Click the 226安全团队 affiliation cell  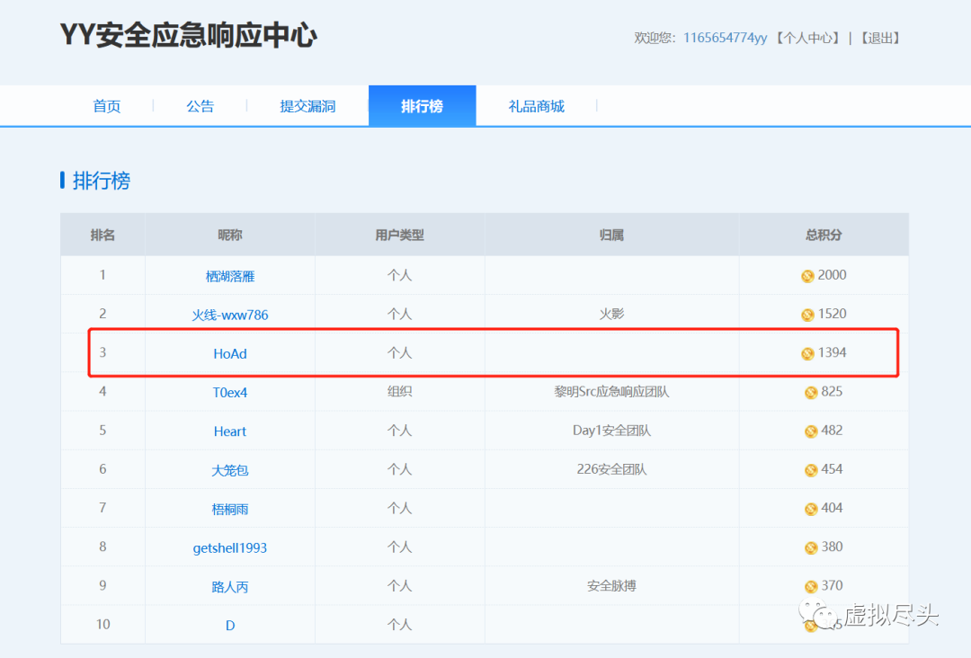pos(611,469)
